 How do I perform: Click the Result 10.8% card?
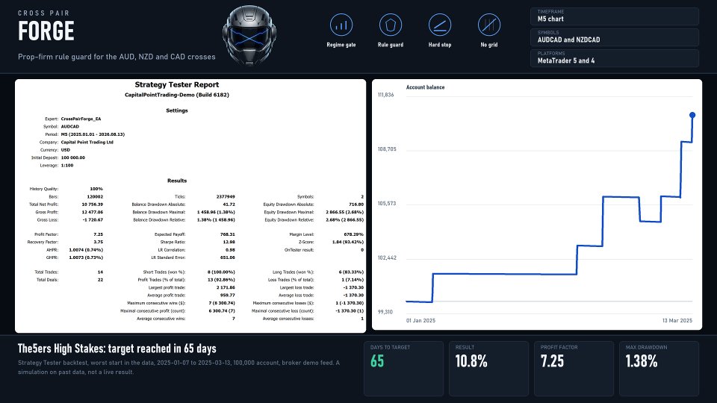tap(488, 368)
